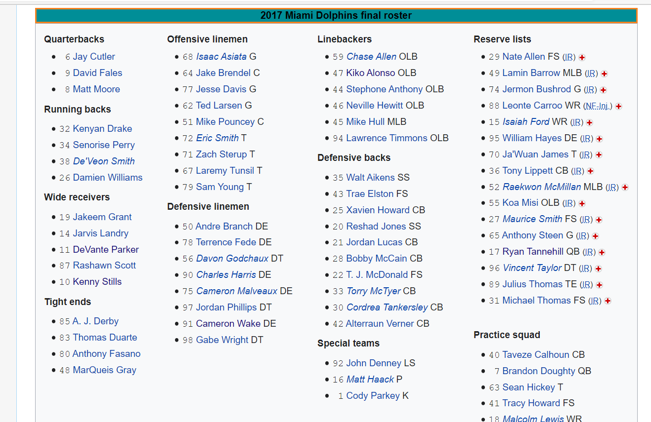
Task: Open Reshad Jones player page
Action: tap(377, 227)
